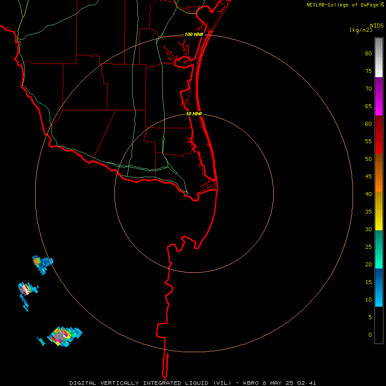Image resolution: width=386 pixels, height=386 pixels.
Task: Click the legend value 80
Action: pyautogui.click(x=368, y=54)
